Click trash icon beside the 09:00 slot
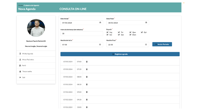The image size is (198, 111). pos(87,92)
